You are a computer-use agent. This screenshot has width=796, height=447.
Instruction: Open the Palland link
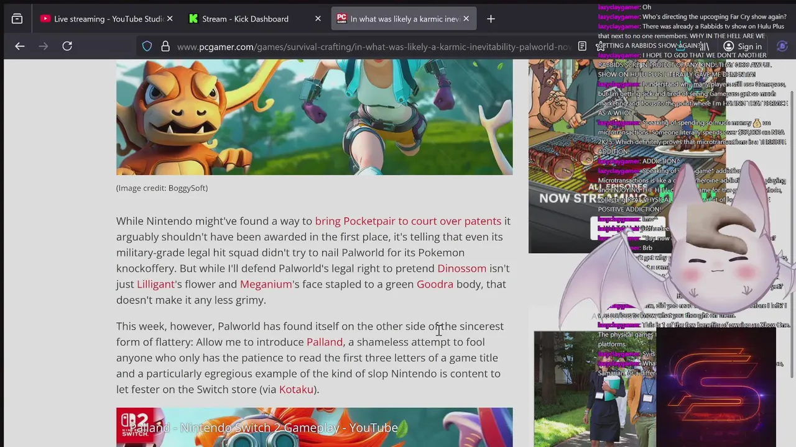(x=325, y=341)
